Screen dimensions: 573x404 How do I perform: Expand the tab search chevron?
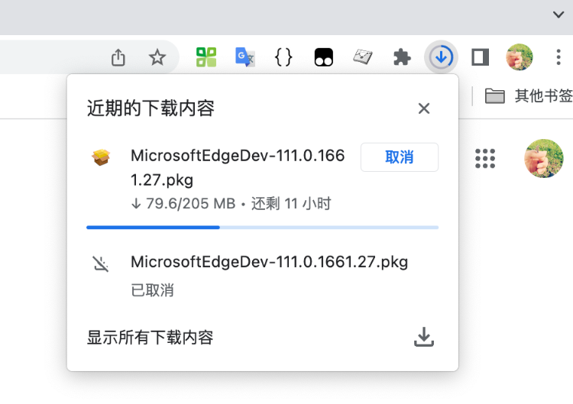tap(558, 15)
